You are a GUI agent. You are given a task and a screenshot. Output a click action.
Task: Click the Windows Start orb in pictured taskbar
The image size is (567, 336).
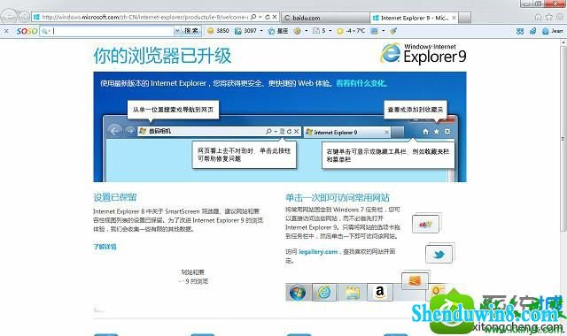click(298, 292)
